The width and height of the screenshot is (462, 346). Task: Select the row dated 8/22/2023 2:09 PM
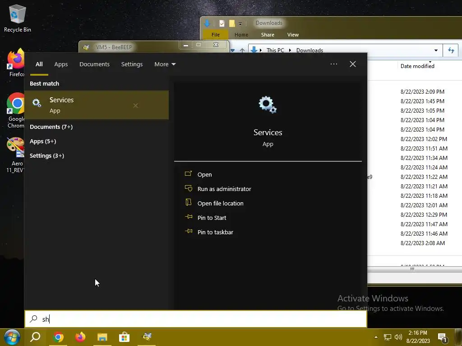click(422, 92)
